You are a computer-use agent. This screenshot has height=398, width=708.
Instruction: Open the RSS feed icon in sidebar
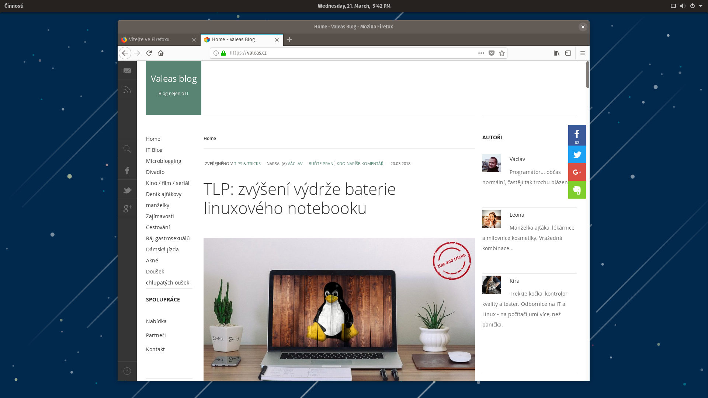127,90
